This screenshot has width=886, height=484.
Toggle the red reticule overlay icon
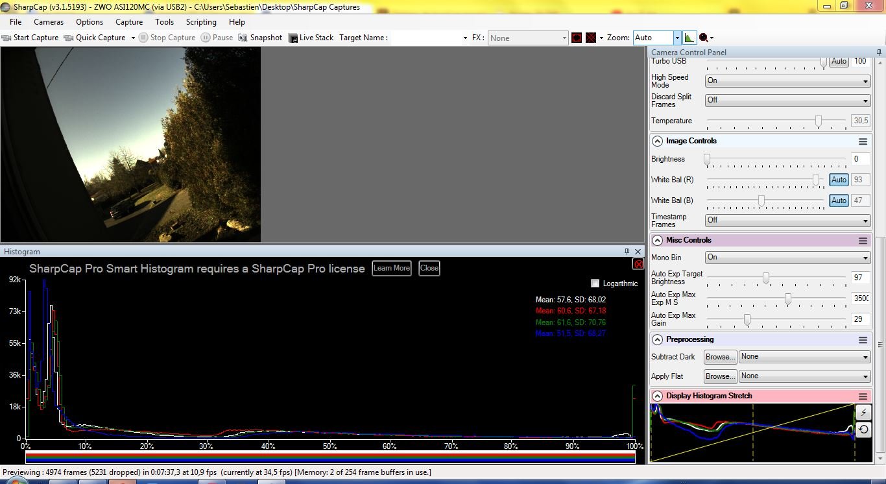coord(591,38)
